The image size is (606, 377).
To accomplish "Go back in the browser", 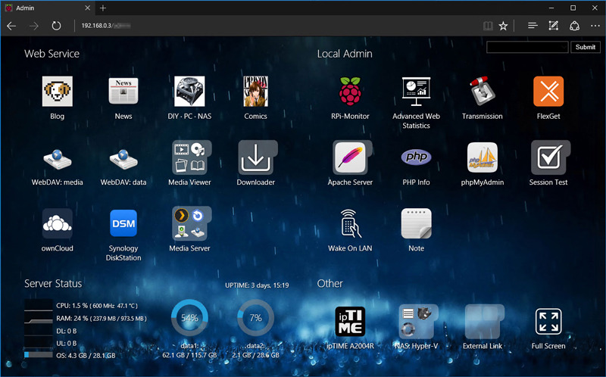I will pos(11,26).
